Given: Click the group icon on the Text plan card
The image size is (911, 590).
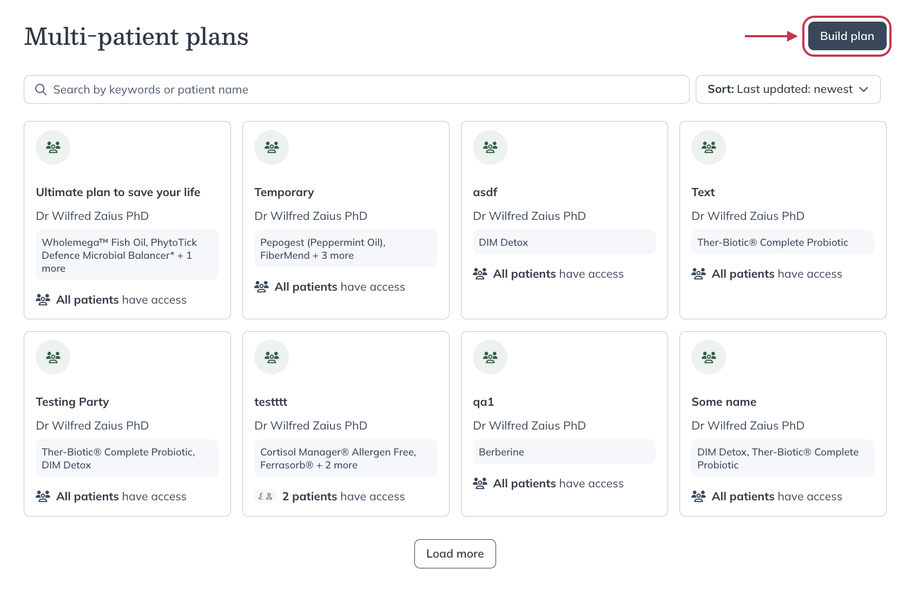Looking at the screenshot, I should 708,147.
